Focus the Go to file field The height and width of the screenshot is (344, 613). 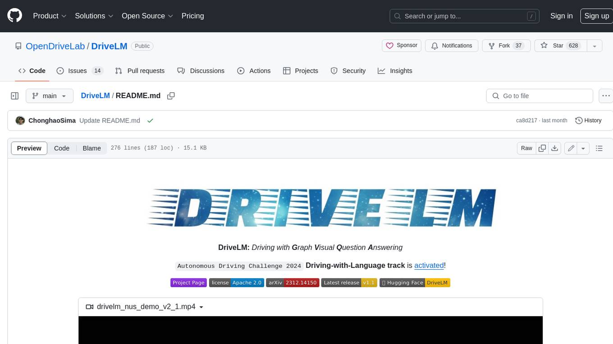click(540, 96)
